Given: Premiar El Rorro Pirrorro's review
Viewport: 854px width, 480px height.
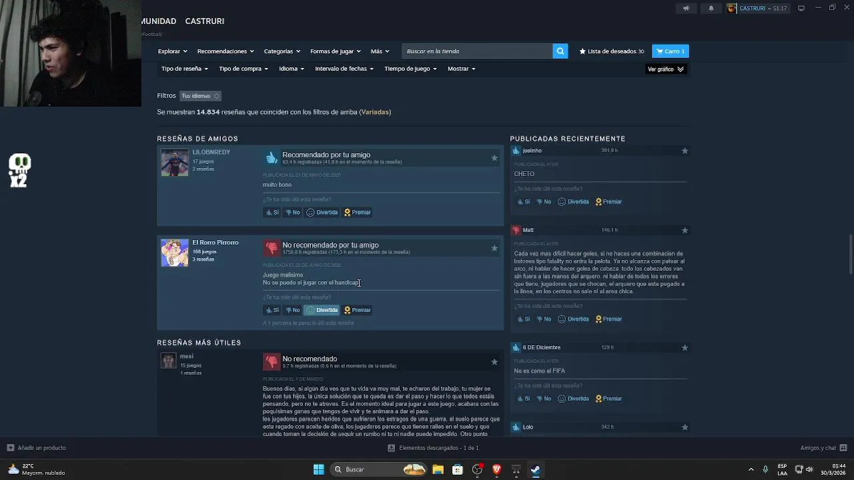Looking at the screenshot, I should [357, 310].
